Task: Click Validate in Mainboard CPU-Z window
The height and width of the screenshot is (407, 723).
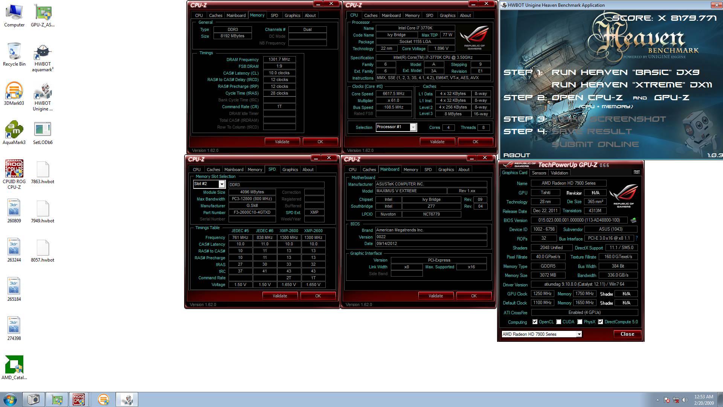Action: click(x=436, y=296)
